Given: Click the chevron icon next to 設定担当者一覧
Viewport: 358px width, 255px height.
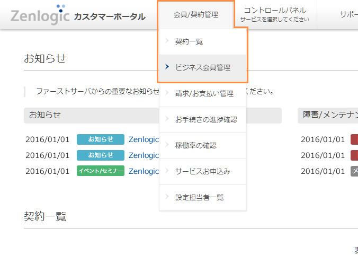Looking at the screenshot, I should click(167, 197).
